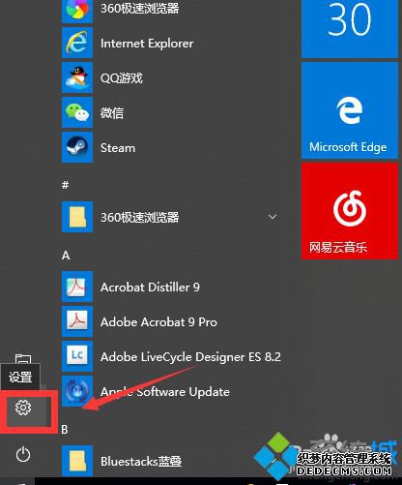Viewport: 402px width, 485px height.
Task: Click the B letter group header
Action: coord(65,430)
